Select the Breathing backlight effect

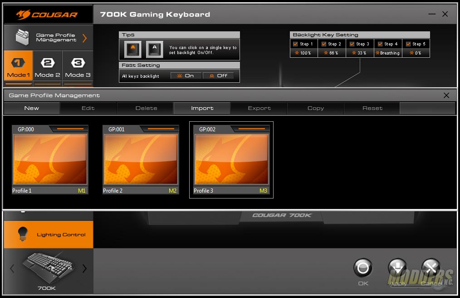tap(388, 53)
